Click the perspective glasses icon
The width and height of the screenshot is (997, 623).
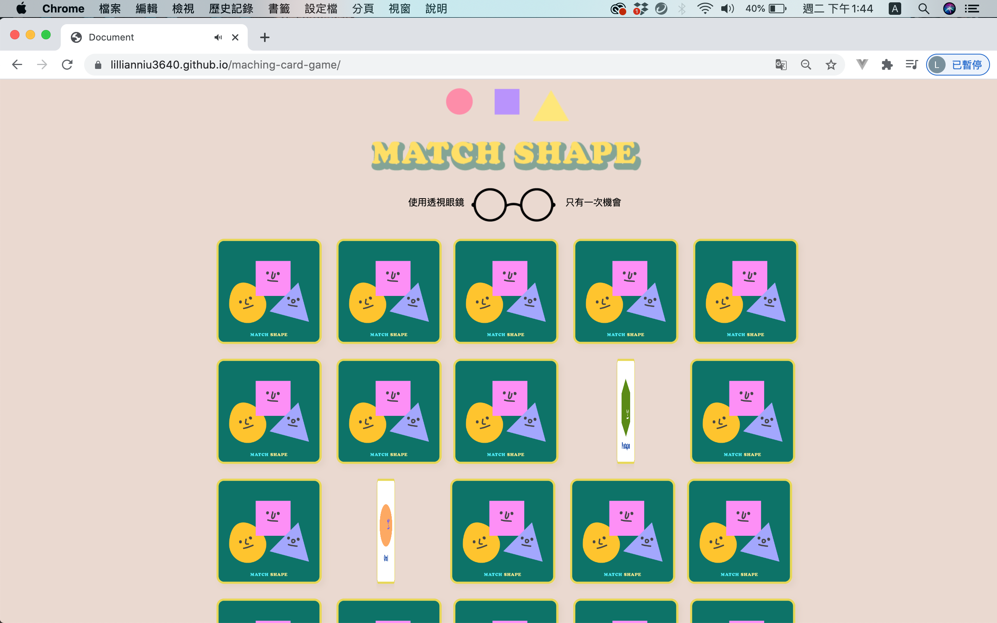click(x=513, y=204)
